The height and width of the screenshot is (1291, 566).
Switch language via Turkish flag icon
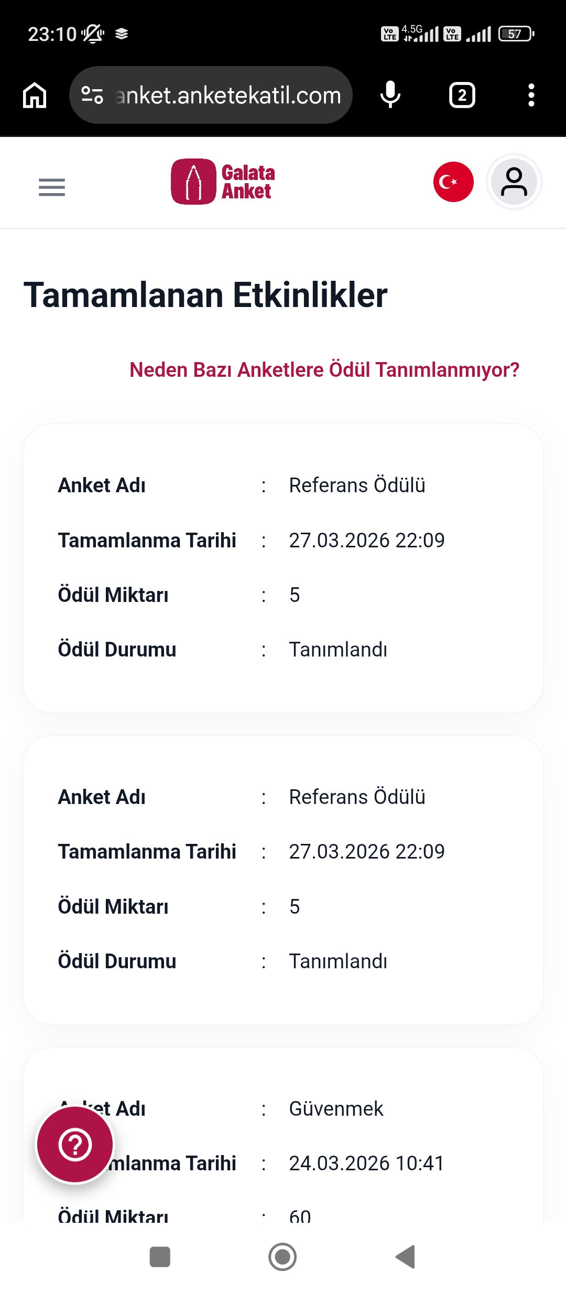(453, 182)
